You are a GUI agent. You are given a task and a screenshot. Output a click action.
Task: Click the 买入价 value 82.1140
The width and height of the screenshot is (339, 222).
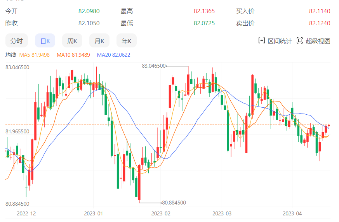tap(320, 11)
